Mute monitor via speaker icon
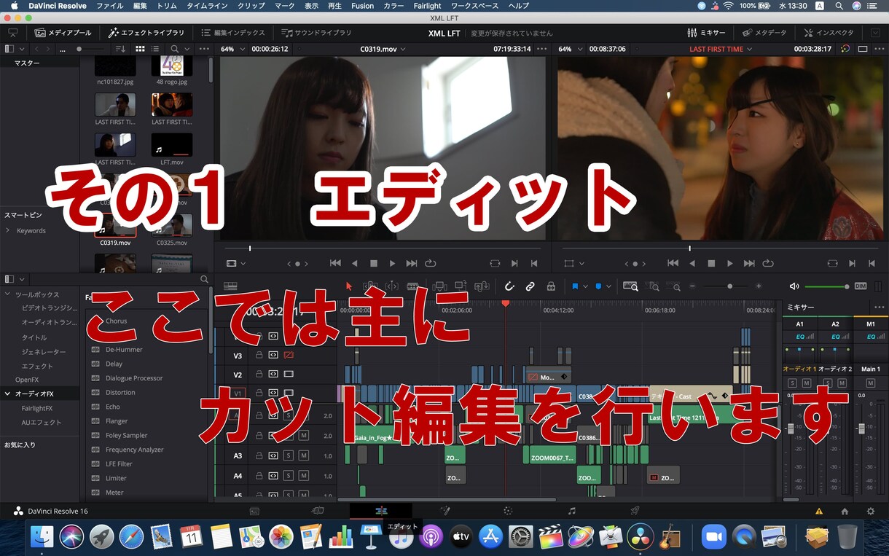This screenshot has height=556, width=889. [794, 286]
